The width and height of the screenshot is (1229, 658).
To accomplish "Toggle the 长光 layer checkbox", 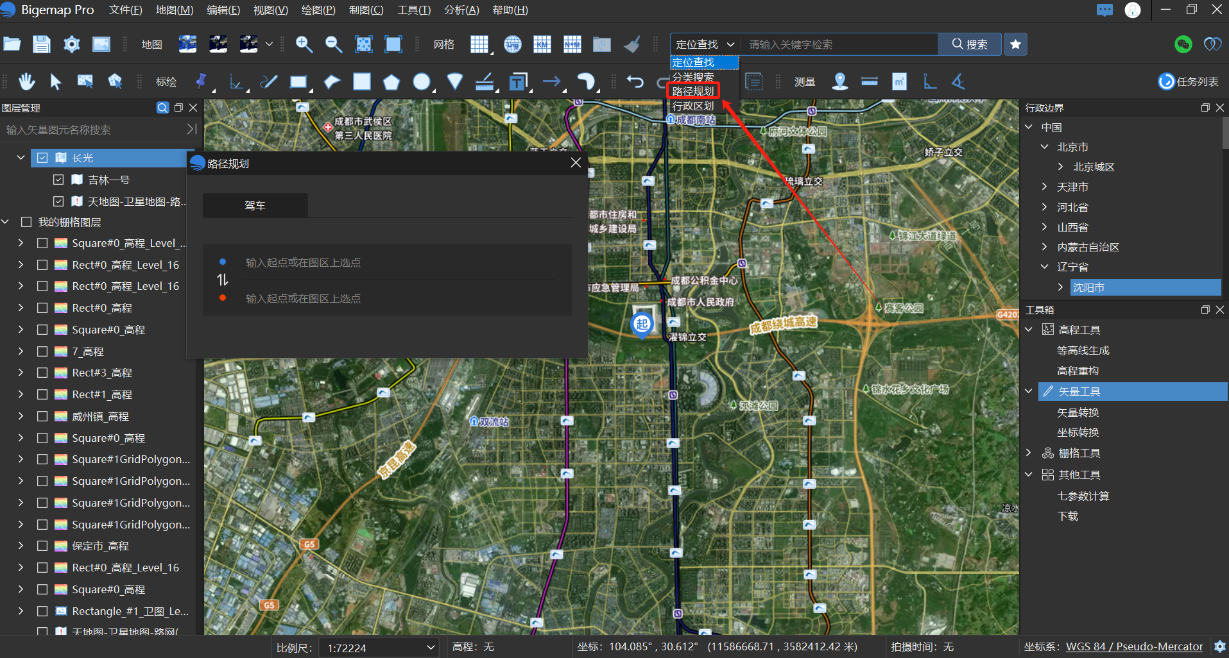I will pos(42,158).
